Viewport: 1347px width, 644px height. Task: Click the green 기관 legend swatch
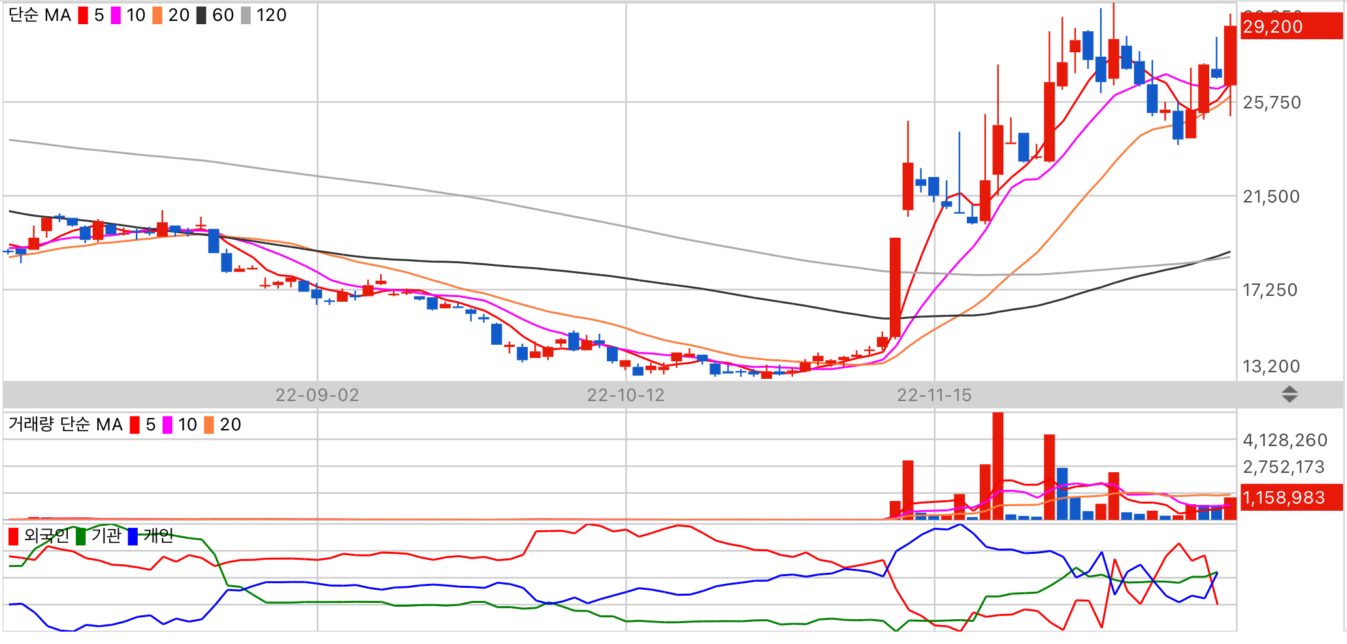(81, 536)
